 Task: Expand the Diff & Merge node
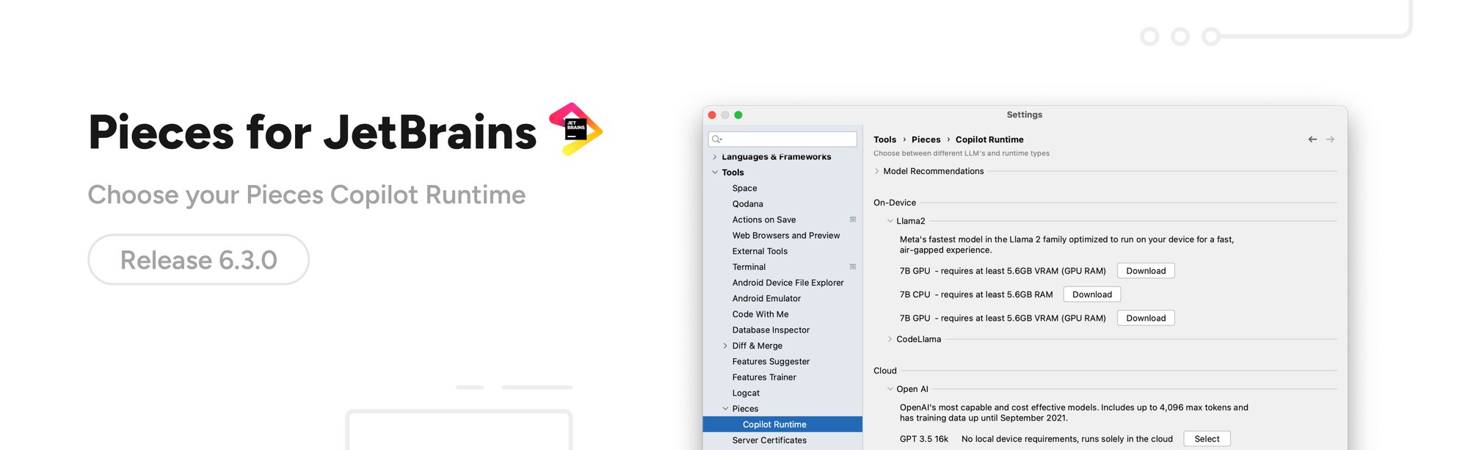coord(725,346)
